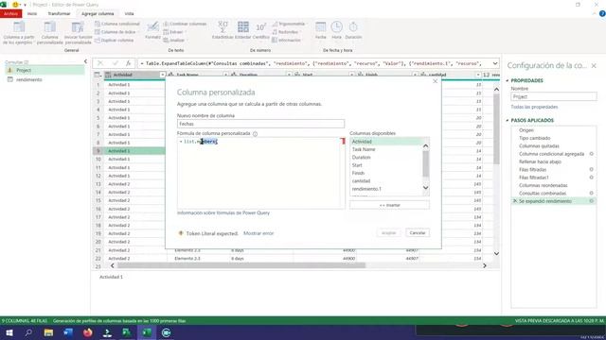606x340 pixels.
Task: Click the Cancelar button
Action: (x=418, y=233)
